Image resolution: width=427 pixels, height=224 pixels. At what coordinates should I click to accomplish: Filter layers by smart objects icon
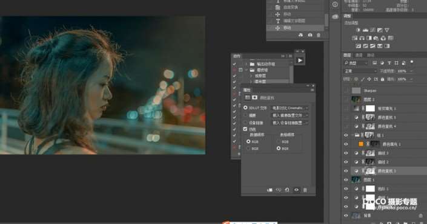pyautogui.click(x=403, y=63)
